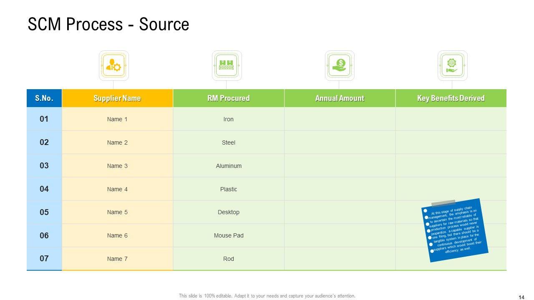
Task: Select the RM Procured column header
Action: (x=229, y=98)
